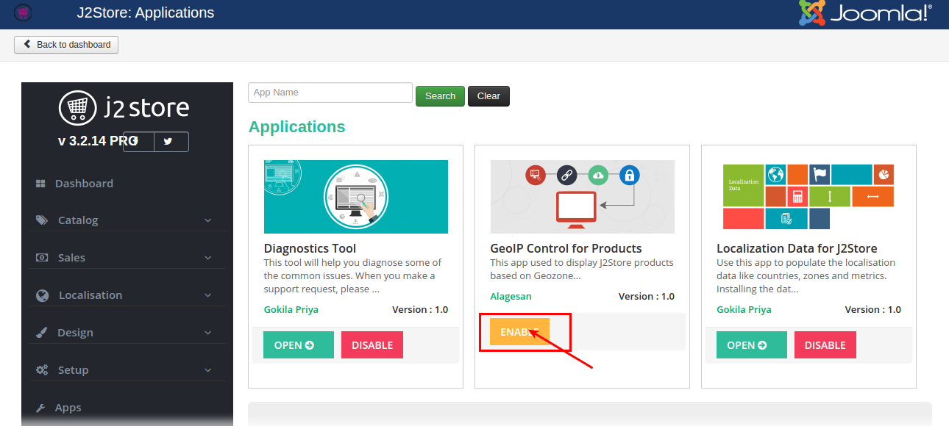Screen dimensions: 949x426
Task: Click the Dashboard grid icon
Action: coord(41,184)
